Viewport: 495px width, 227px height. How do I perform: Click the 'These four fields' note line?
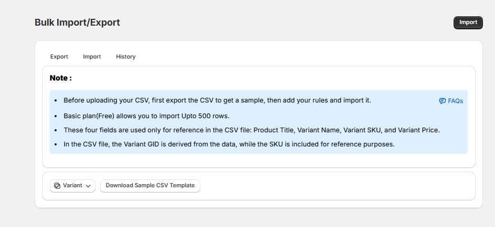tap(252, 130)
